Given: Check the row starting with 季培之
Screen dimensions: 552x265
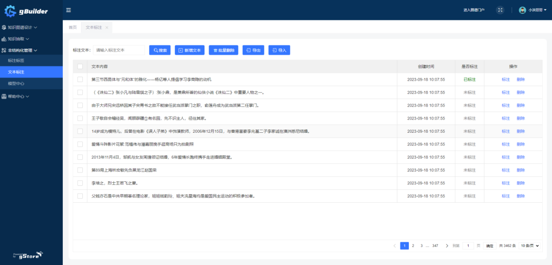Looking at the screenshot, I should click(80, 183).
